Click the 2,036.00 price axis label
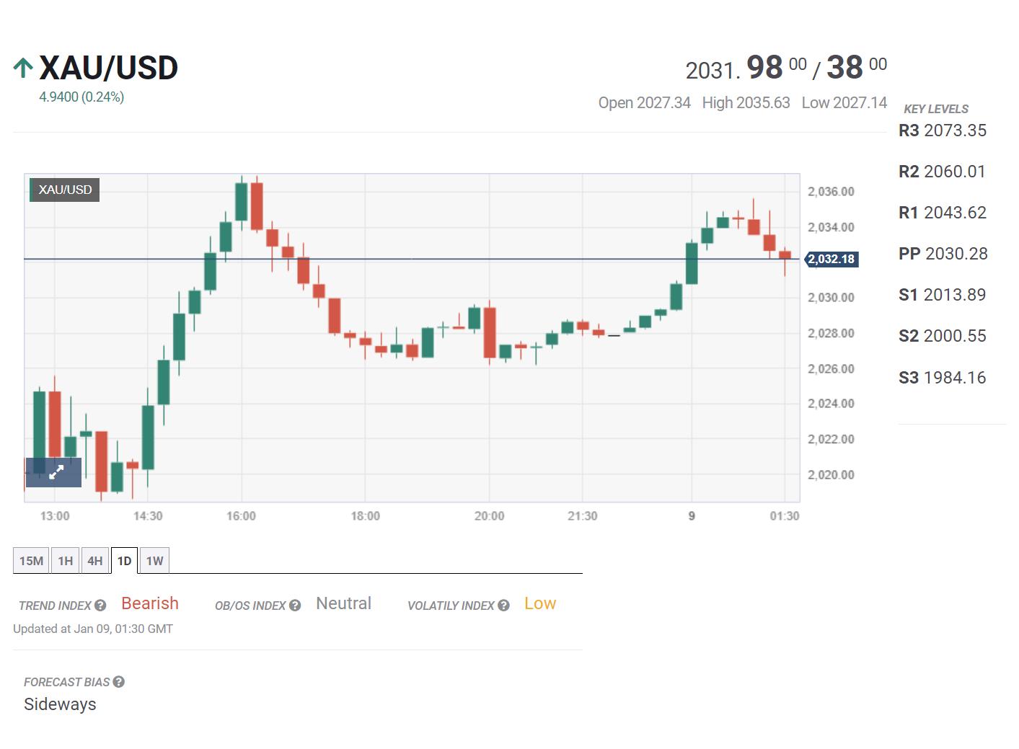Image resolution: width=1019 pixels, height=749 pixels. [831, 192]
